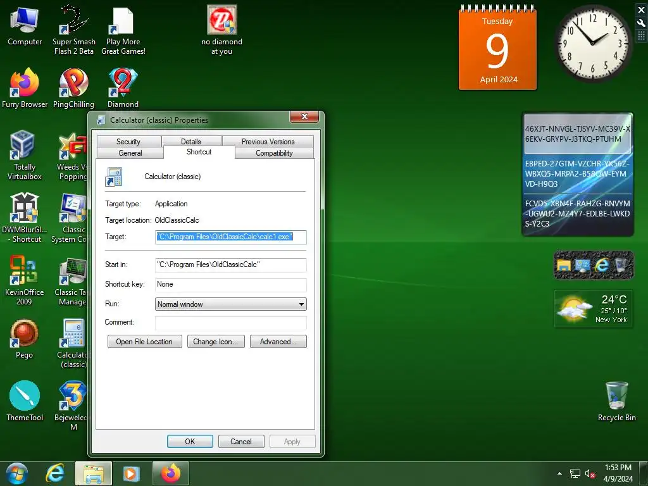Click the gadget drag handle grip

[x=642, y=36]
